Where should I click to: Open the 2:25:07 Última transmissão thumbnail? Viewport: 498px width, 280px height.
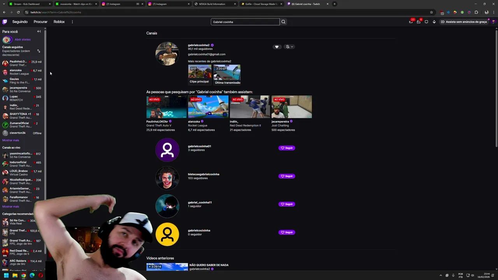227,72
